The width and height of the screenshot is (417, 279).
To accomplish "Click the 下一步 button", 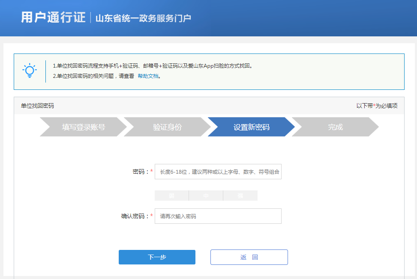I will (x=157, y=257).
